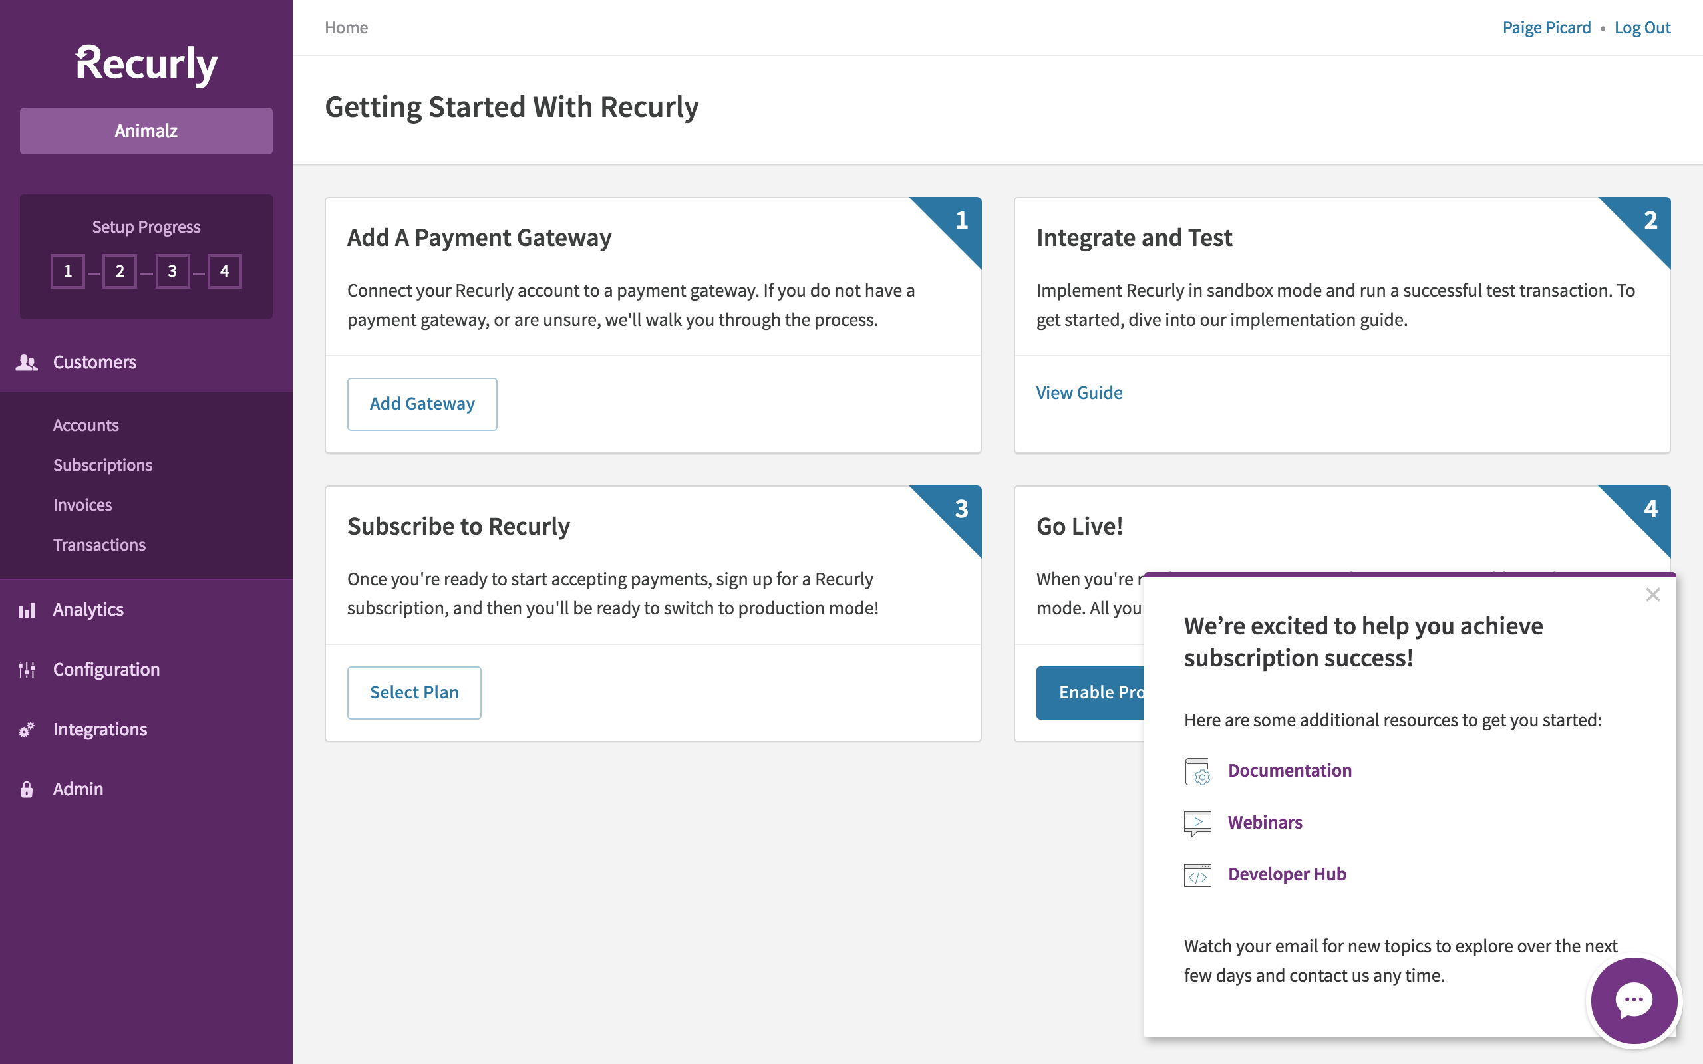Click the Select Plan button

click(414, 692)
